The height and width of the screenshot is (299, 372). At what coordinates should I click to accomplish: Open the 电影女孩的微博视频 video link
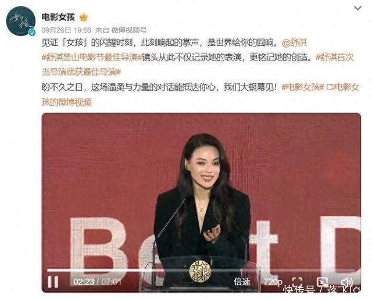pos(201,95)
